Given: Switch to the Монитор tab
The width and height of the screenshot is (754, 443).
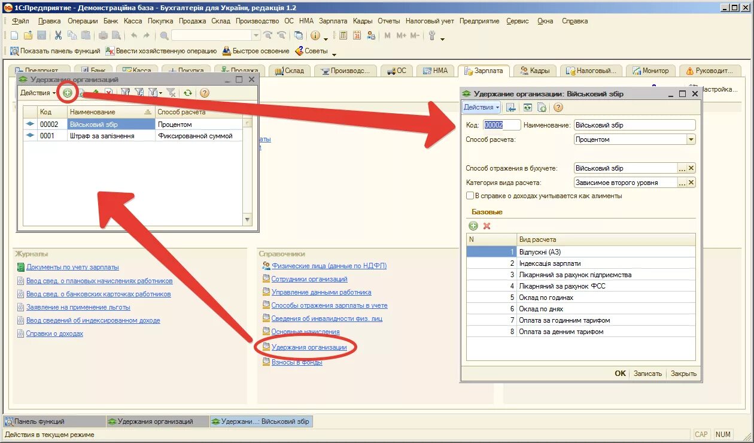Looking at the screenshot, I should (x=651, y=71).
